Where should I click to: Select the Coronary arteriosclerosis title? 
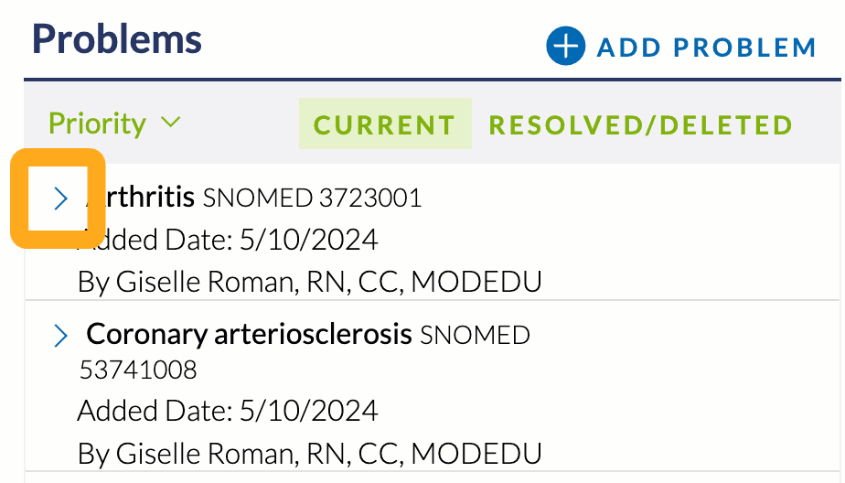249,334
